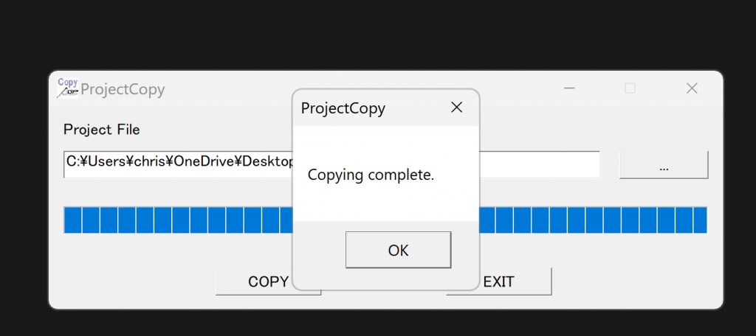Click the OK button in the dialog
Screen dimensions: 756x336
(x=398, y=250)
